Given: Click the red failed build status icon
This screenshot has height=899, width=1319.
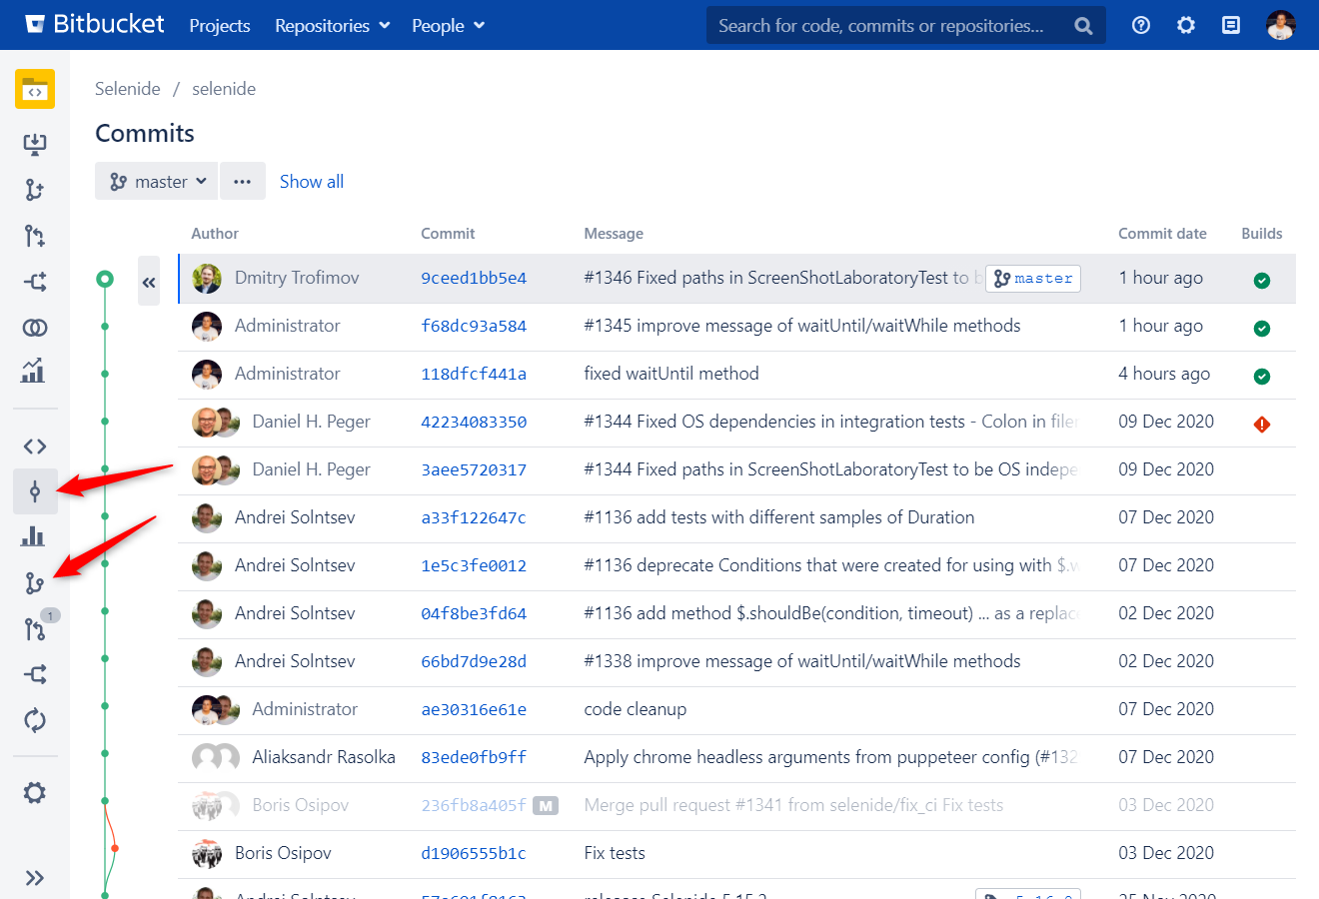Looking at the screenshot, I should [x=1261, y=425].
